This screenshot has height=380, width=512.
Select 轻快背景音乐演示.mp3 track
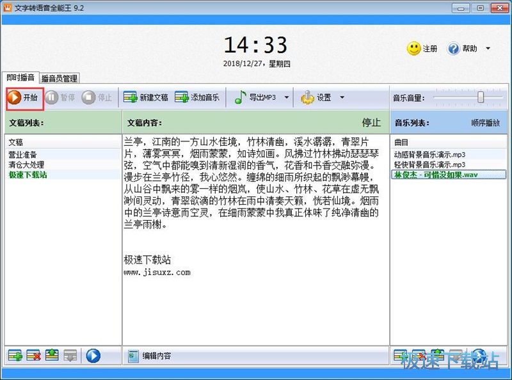pyautogui.click(x=449, y=164)
